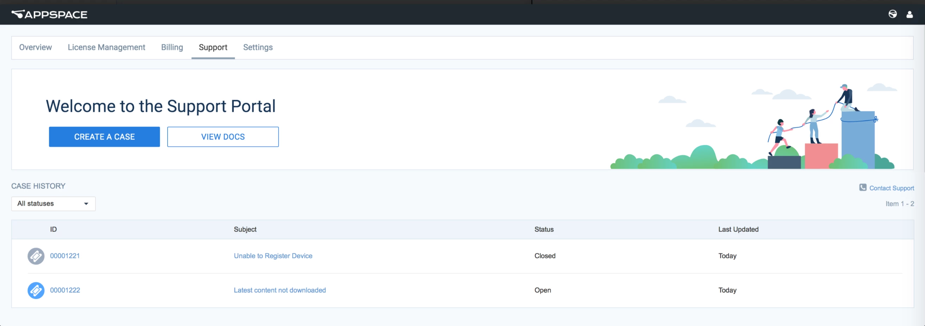This screenshot has height=326, width=925.
Task: Click the Item 1 - 2 counter
Action: [x=900, y=203]
